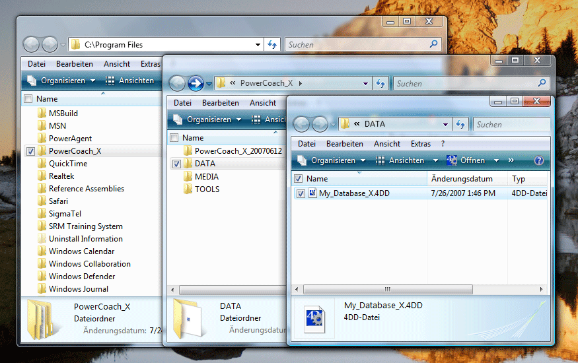Open the ? help menu in DATA window
The image size is (578, 363).
coord(443,144)
